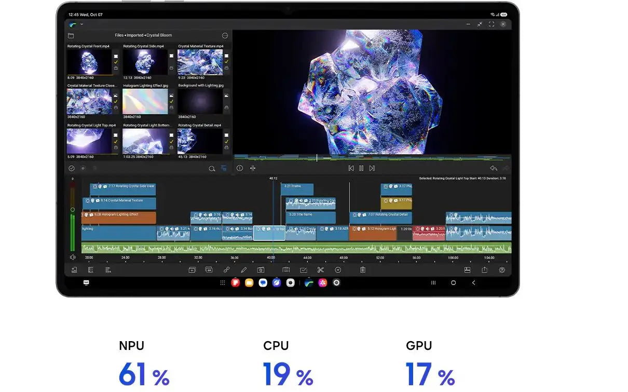Select Rotating Crystal Light Top.mp4 thumbnail
The width and height of the screenshot is (628, 392).
89,141
